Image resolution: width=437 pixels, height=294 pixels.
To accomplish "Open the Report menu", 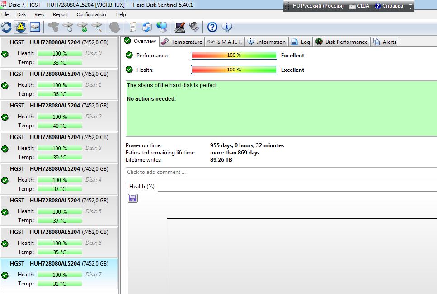I will (61, 14).
